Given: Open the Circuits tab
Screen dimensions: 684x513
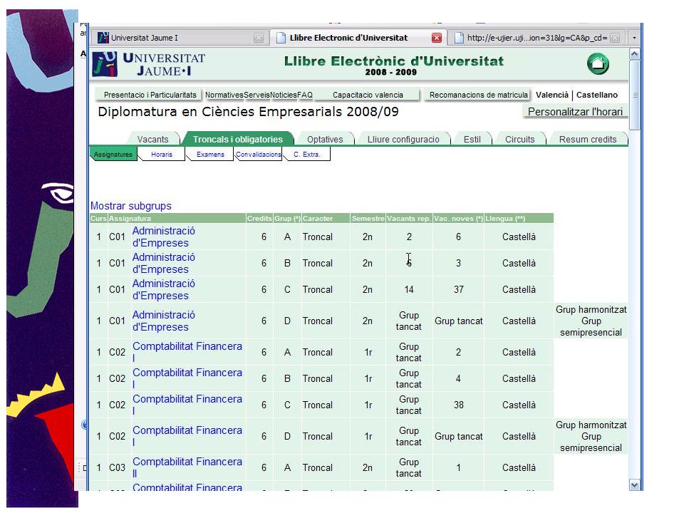Looking at the screenshot, I should 519,139.
